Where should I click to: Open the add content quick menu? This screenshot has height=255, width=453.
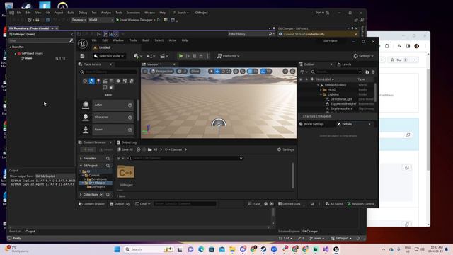pos(137,56)
